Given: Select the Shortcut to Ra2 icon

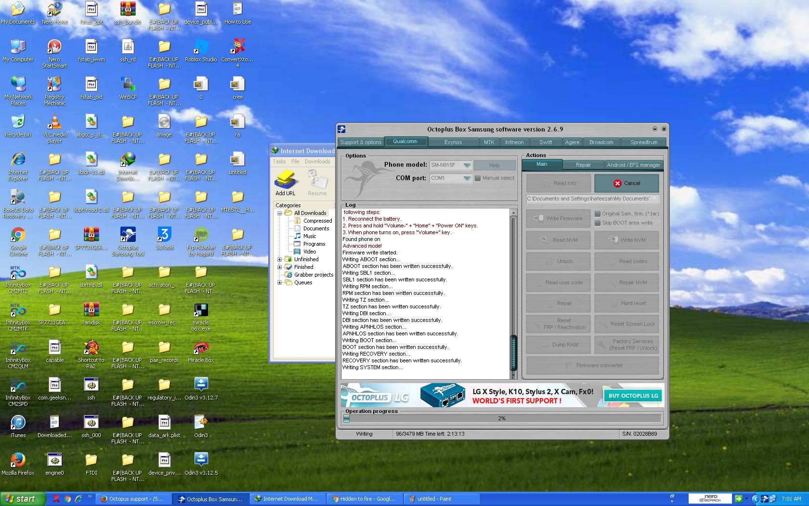Looking at the screenshot, I should (91, 354).
